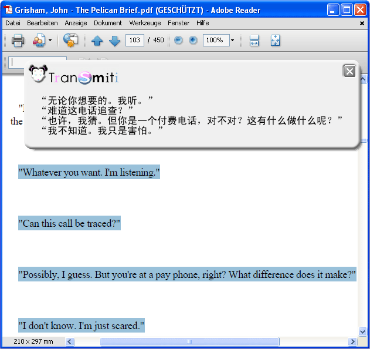Minimize the Adobe Reader window
Image resolution: width=370 pixels, height=349 pixels.
pyautogui.click(x=333, y=10)
